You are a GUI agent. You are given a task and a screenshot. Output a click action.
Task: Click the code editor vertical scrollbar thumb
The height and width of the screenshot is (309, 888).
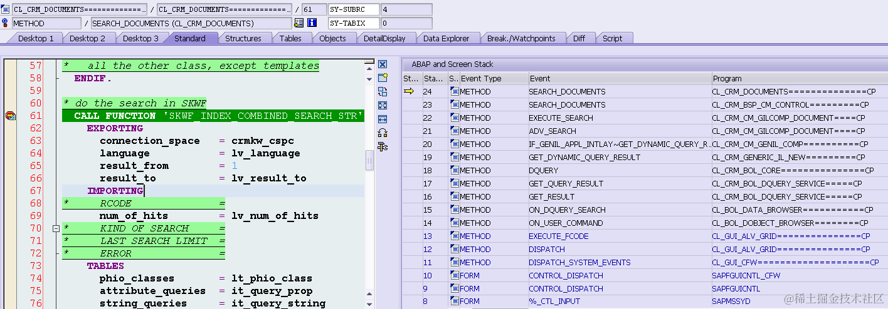pyautogui.click(x=370, y=160)
